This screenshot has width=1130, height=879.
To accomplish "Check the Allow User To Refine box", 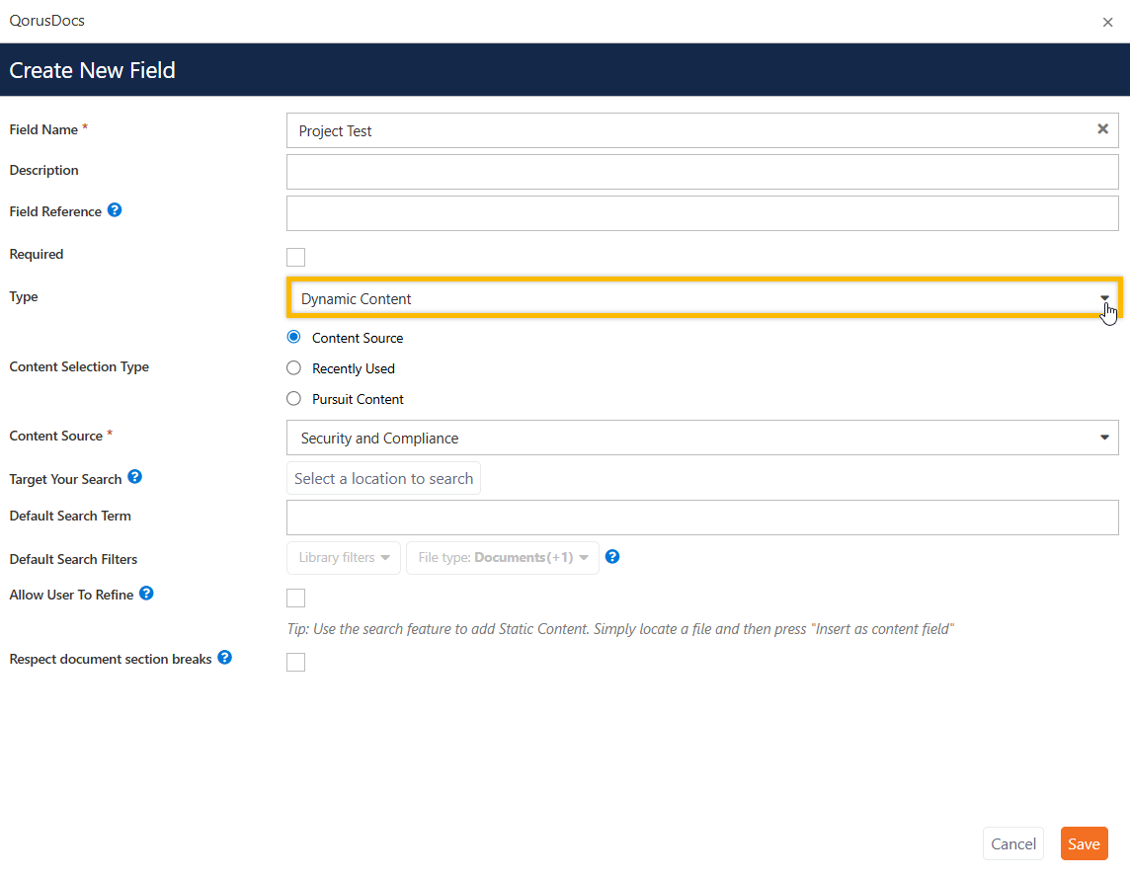I will click(295, 598).
